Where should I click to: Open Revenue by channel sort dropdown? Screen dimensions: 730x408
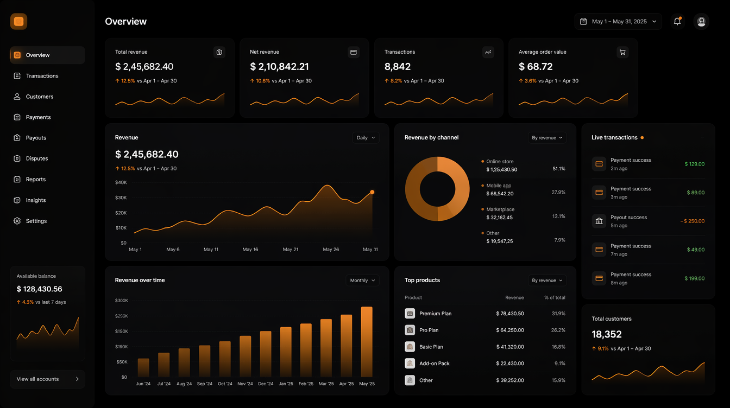point(547,138)
